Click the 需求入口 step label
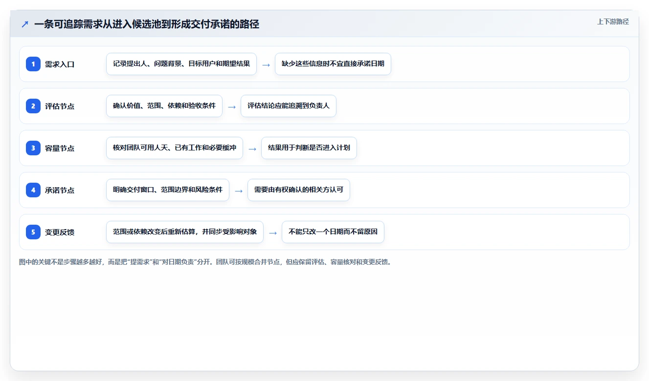Viewport: 649px width, 381px height. [x=60, y=64]
